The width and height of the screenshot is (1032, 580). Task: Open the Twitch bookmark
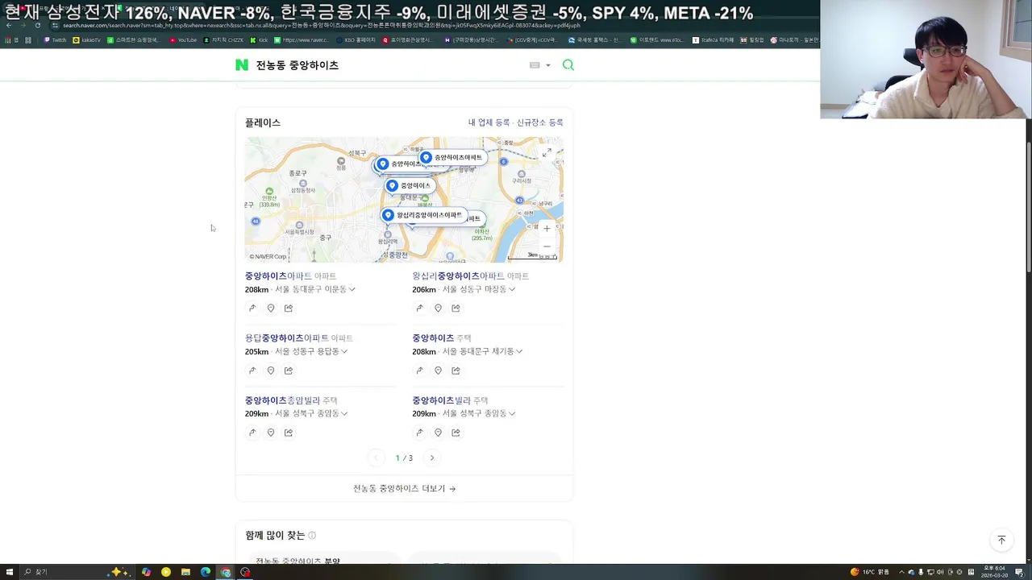tap(56, 39)
